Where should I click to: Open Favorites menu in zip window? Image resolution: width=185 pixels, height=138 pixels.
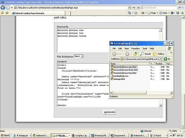[x=135, y=49]
